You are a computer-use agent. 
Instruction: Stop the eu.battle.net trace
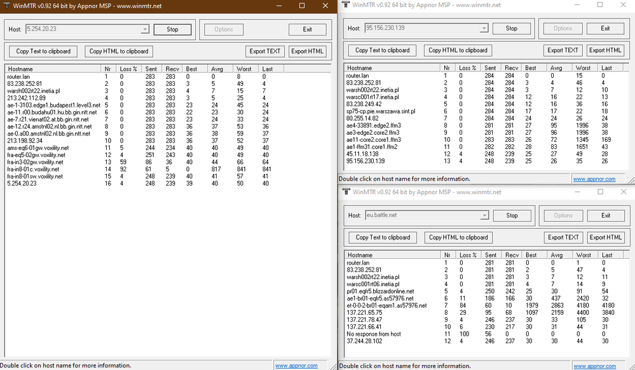pos(512,216)
